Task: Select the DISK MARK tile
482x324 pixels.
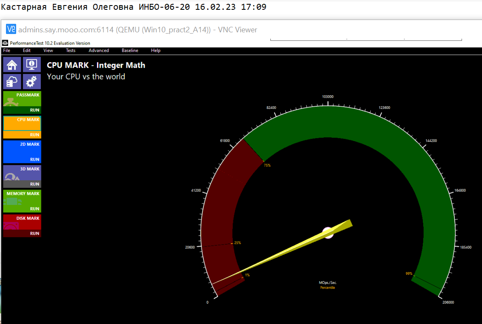Action: click(x=22, y=222)
